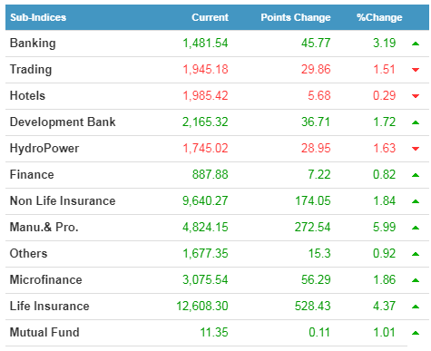Select the Finance row label

[x=32, y=174]
